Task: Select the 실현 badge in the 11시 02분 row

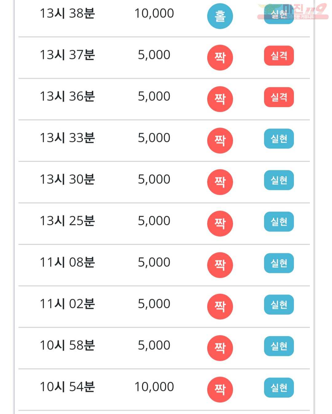Action: [x=279, y=305]
